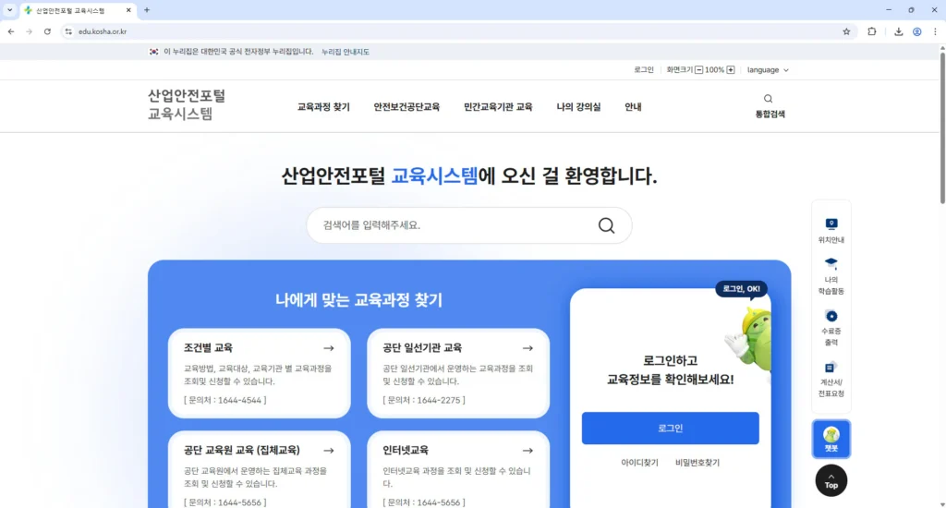This screenshot has height=508, width=946.
Task: Open Chrome three-dot menu
Action: coord(935,31)
